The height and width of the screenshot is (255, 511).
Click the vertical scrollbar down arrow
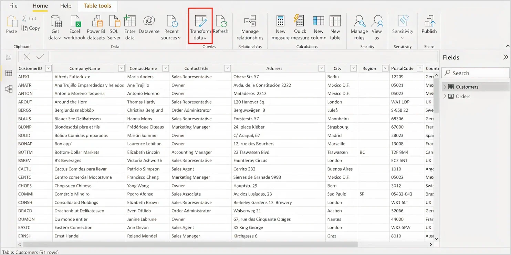(x=436, y=239)
